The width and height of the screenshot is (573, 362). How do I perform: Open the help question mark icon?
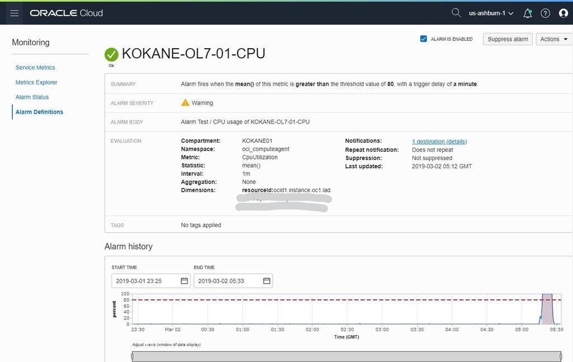coord(545,13)
